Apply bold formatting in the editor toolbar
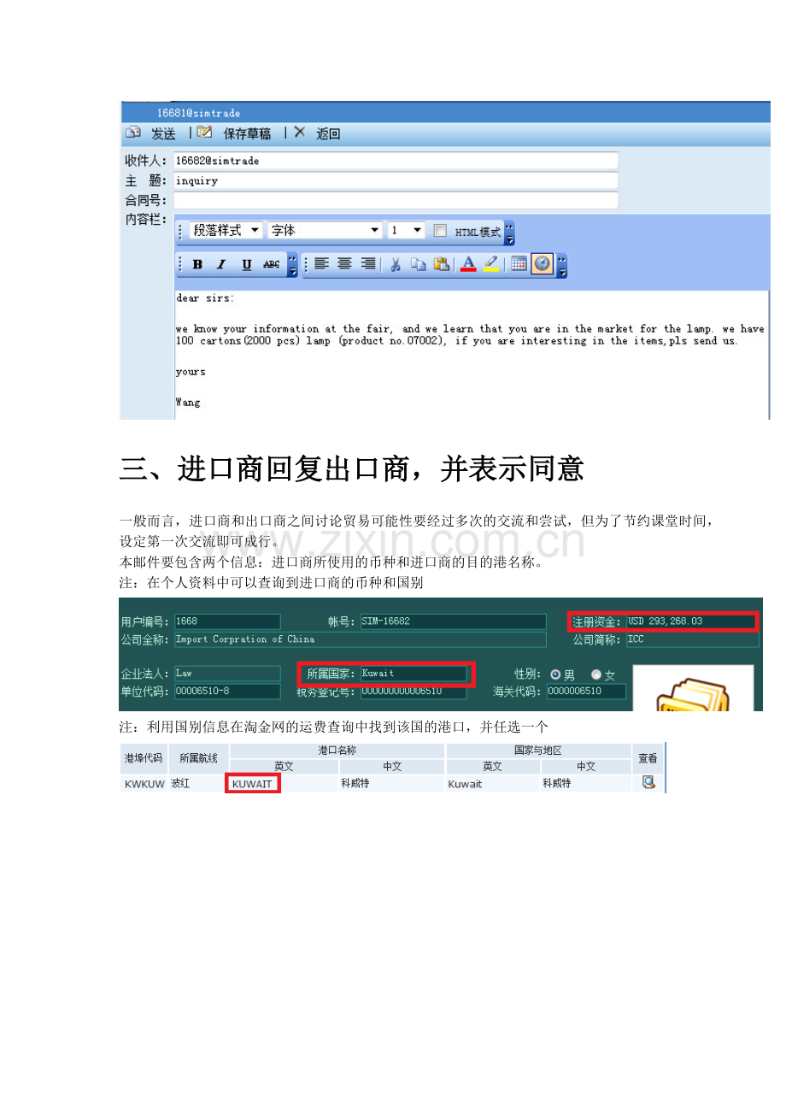 tap(197, 264)
